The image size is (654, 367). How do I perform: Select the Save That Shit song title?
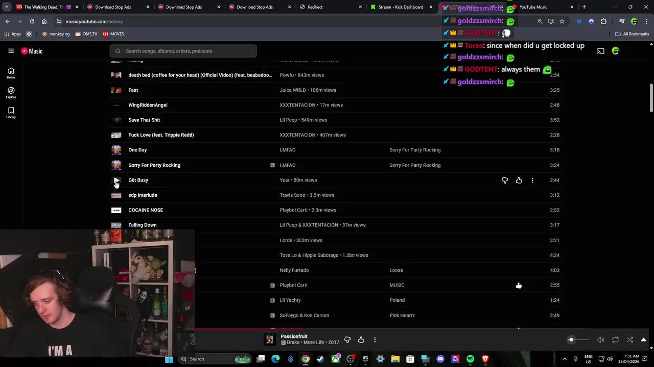pyautogui.click(x=144, y=120)
